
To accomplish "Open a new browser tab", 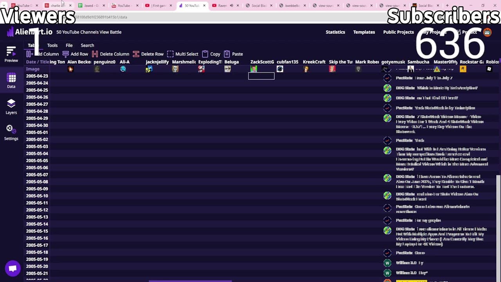I will pos(447,5).
